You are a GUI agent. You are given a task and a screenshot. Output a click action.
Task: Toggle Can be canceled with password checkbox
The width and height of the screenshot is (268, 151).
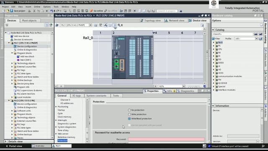click(129, 125)
